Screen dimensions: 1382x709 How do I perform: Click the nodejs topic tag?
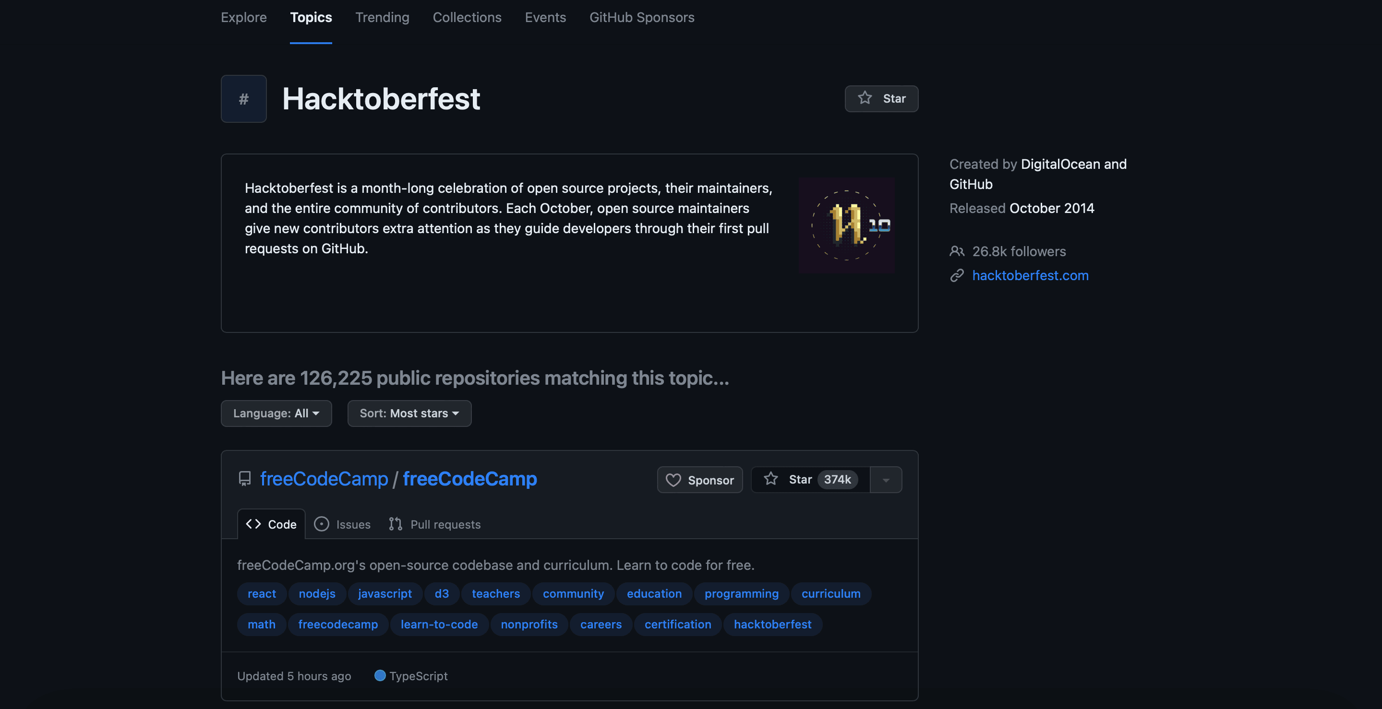pyautogui.click(x=317, y=594)
